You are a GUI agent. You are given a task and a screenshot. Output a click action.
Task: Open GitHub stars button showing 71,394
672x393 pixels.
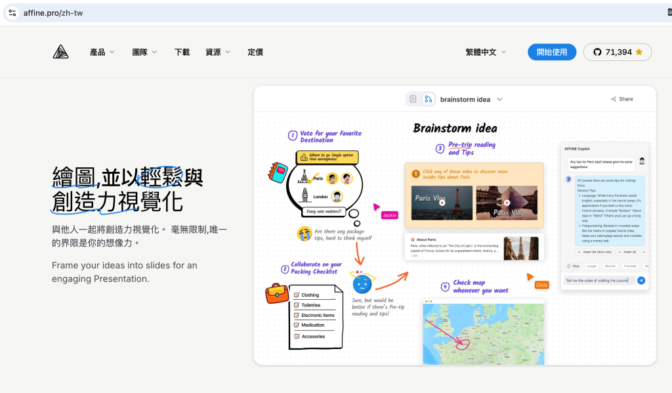(x=618, y=52)
